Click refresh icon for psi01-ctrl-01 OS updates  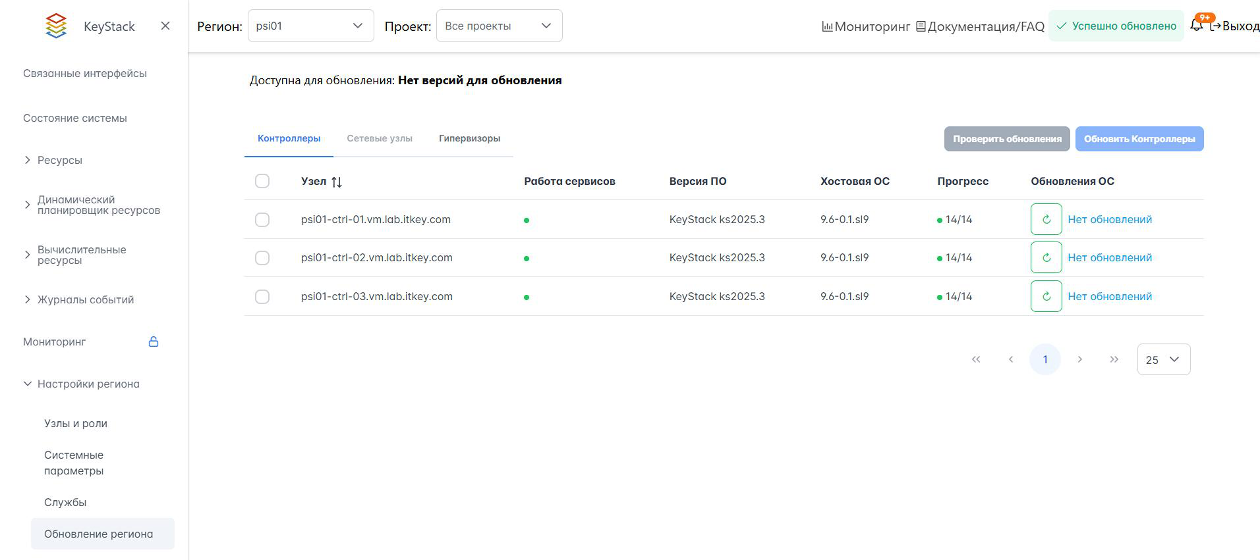(1046, 219)
